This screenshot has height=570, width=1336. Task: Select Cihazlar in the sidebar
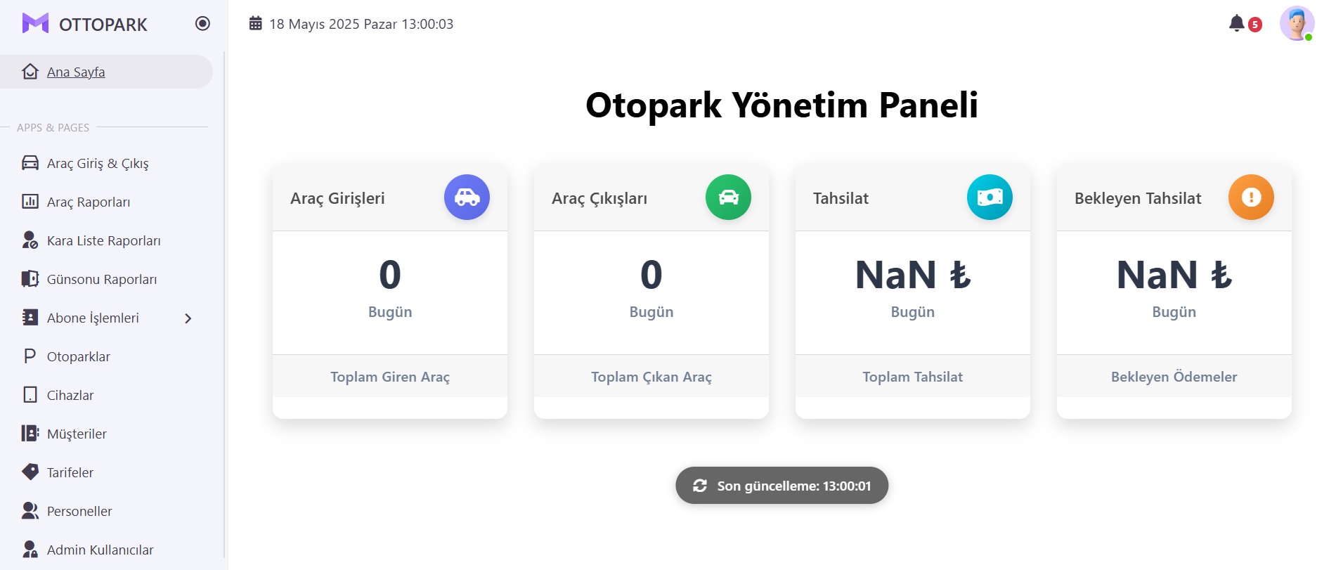70,395
